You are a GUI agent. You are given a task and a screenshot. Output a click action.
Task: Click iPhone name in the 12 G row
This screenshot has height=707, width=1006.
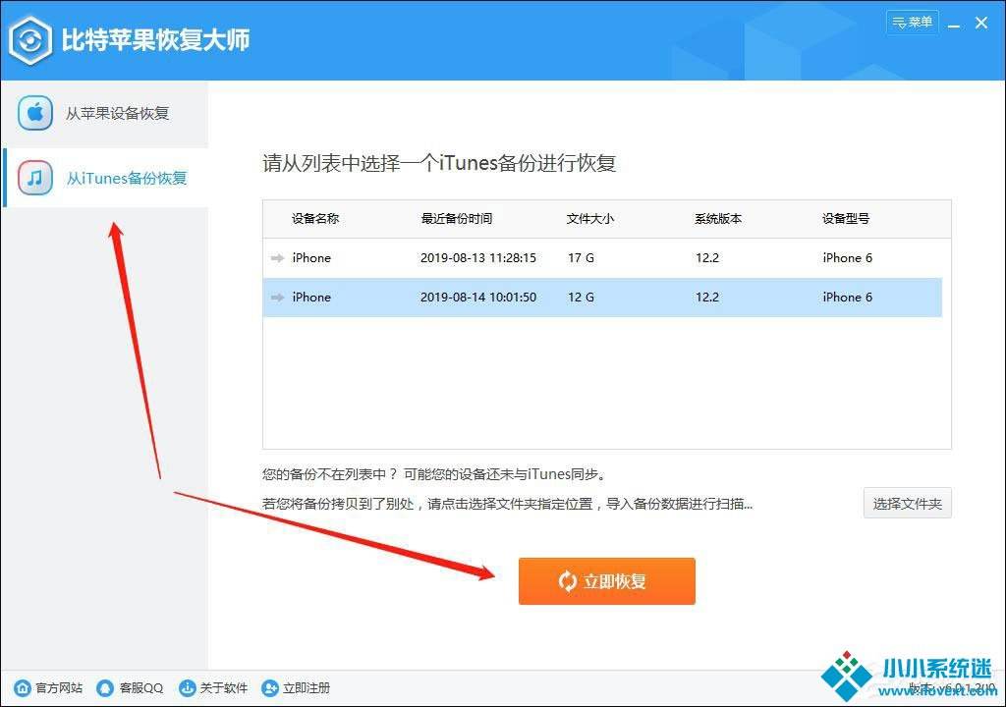pyautogui.click(x=311, y=298)
